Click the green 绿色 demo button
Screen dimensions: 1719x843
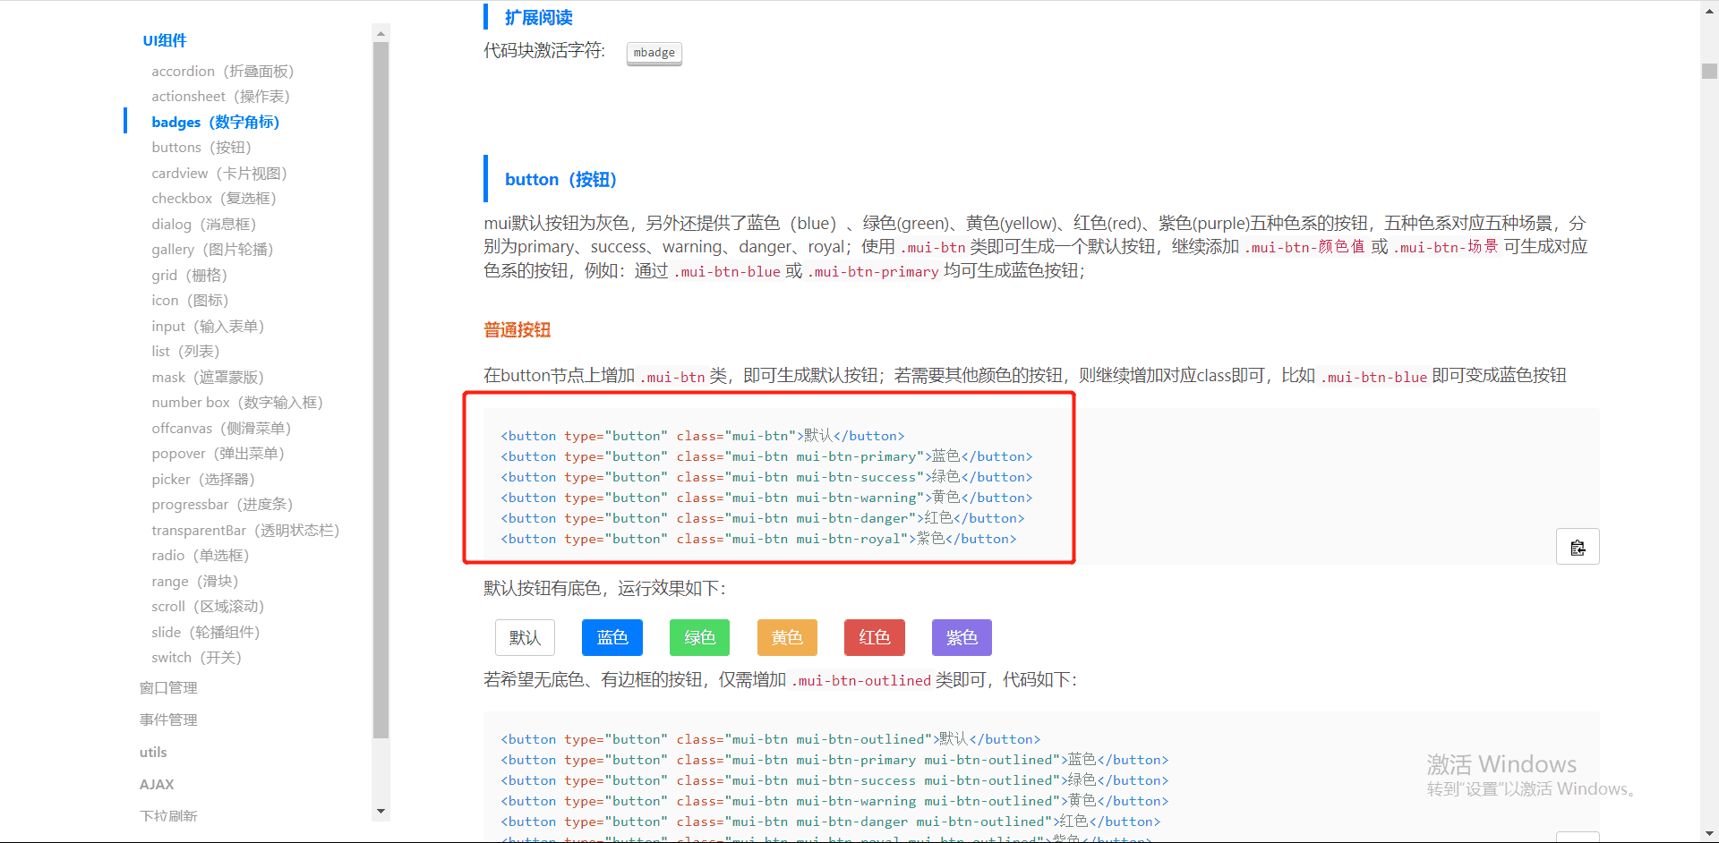tap(699, 637)
